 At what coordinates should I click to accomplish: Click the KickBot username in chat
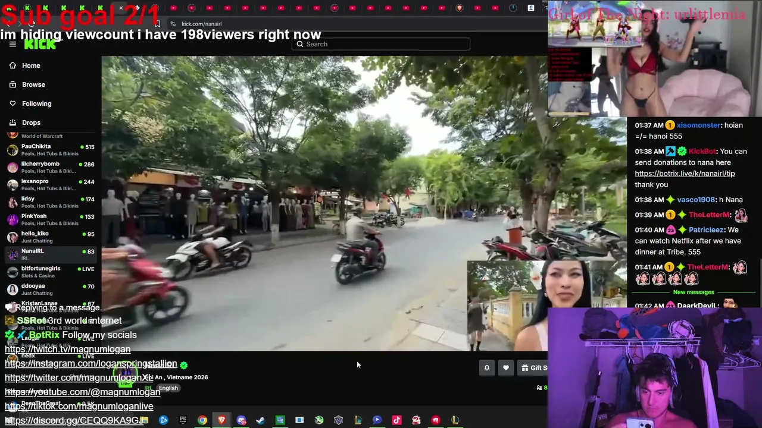(702, 152)
